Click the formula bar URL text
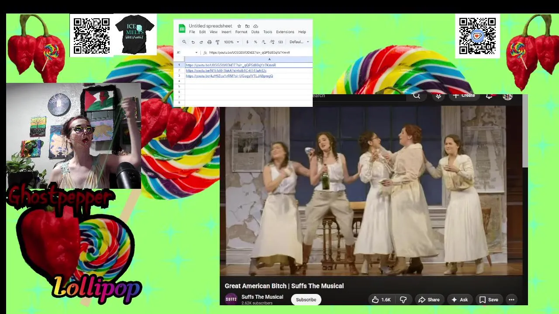Screen dimensions: 559x314 pyautogui.click(x=249, y=52)
